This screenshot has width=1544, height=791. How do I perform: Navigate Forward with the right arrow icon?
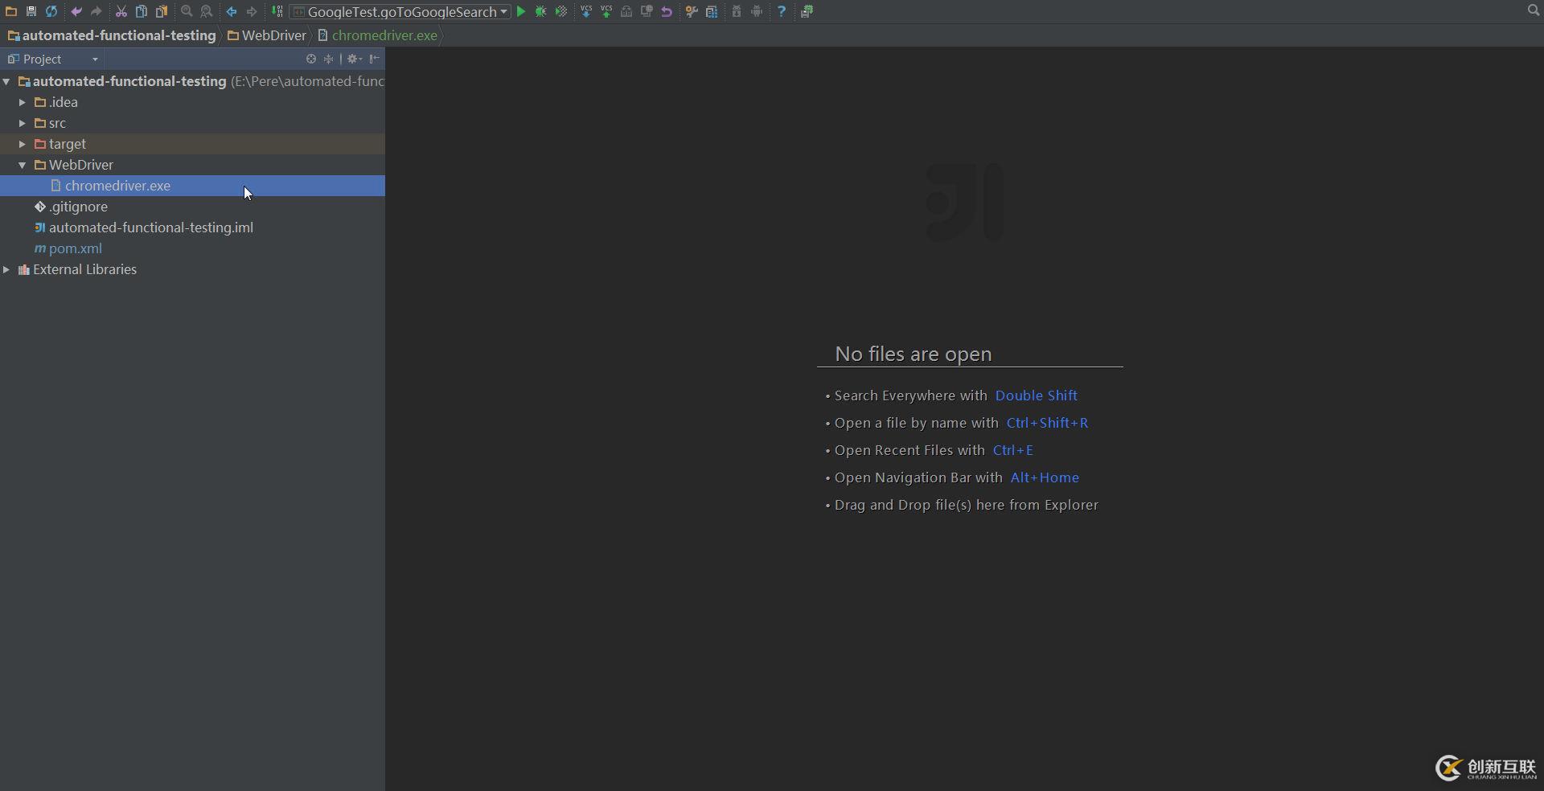pos(252,11)
